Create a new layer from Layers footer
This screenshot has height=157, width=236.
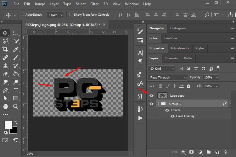pos(217,152)
